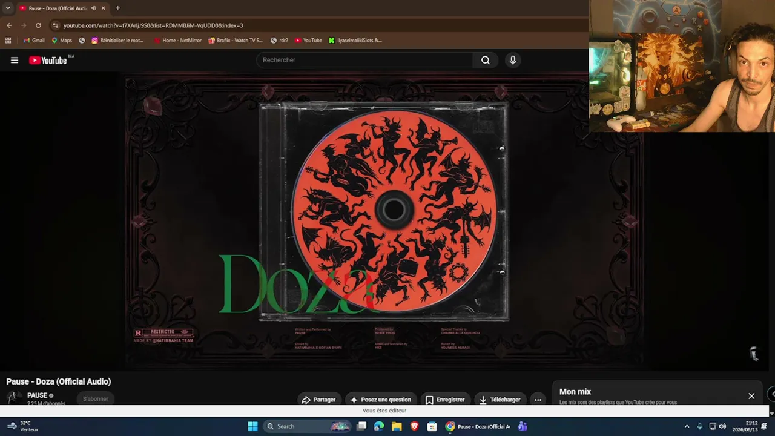Click the YouTube search magnifier button
Image resolution: width=775 pixels, height=436 pixels.
pos(486,60)
